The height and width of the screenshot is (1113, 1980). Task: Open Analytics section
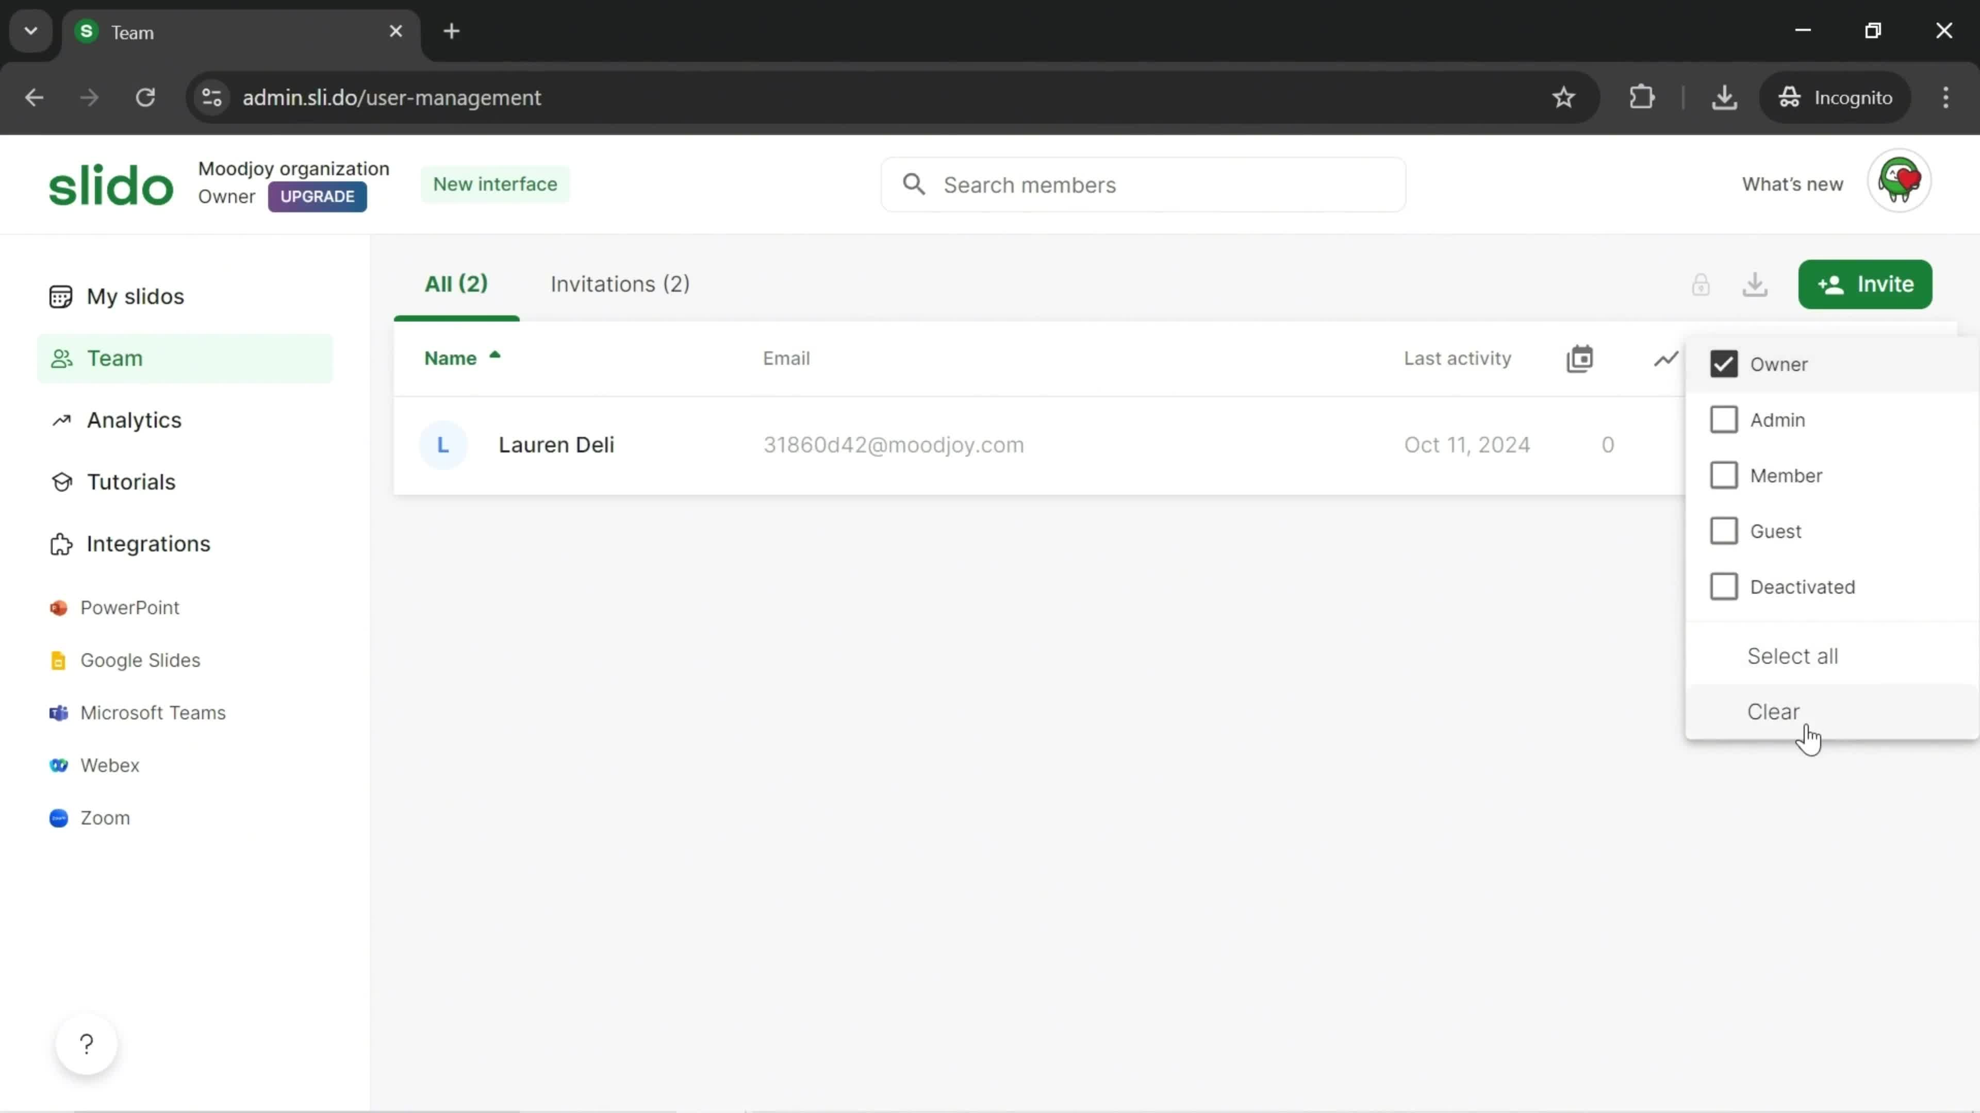tap(133, 418)
